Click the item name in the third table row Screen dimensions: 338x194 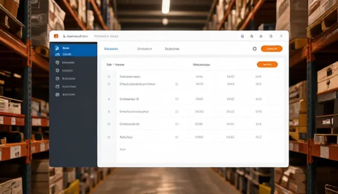click(129, 99)
